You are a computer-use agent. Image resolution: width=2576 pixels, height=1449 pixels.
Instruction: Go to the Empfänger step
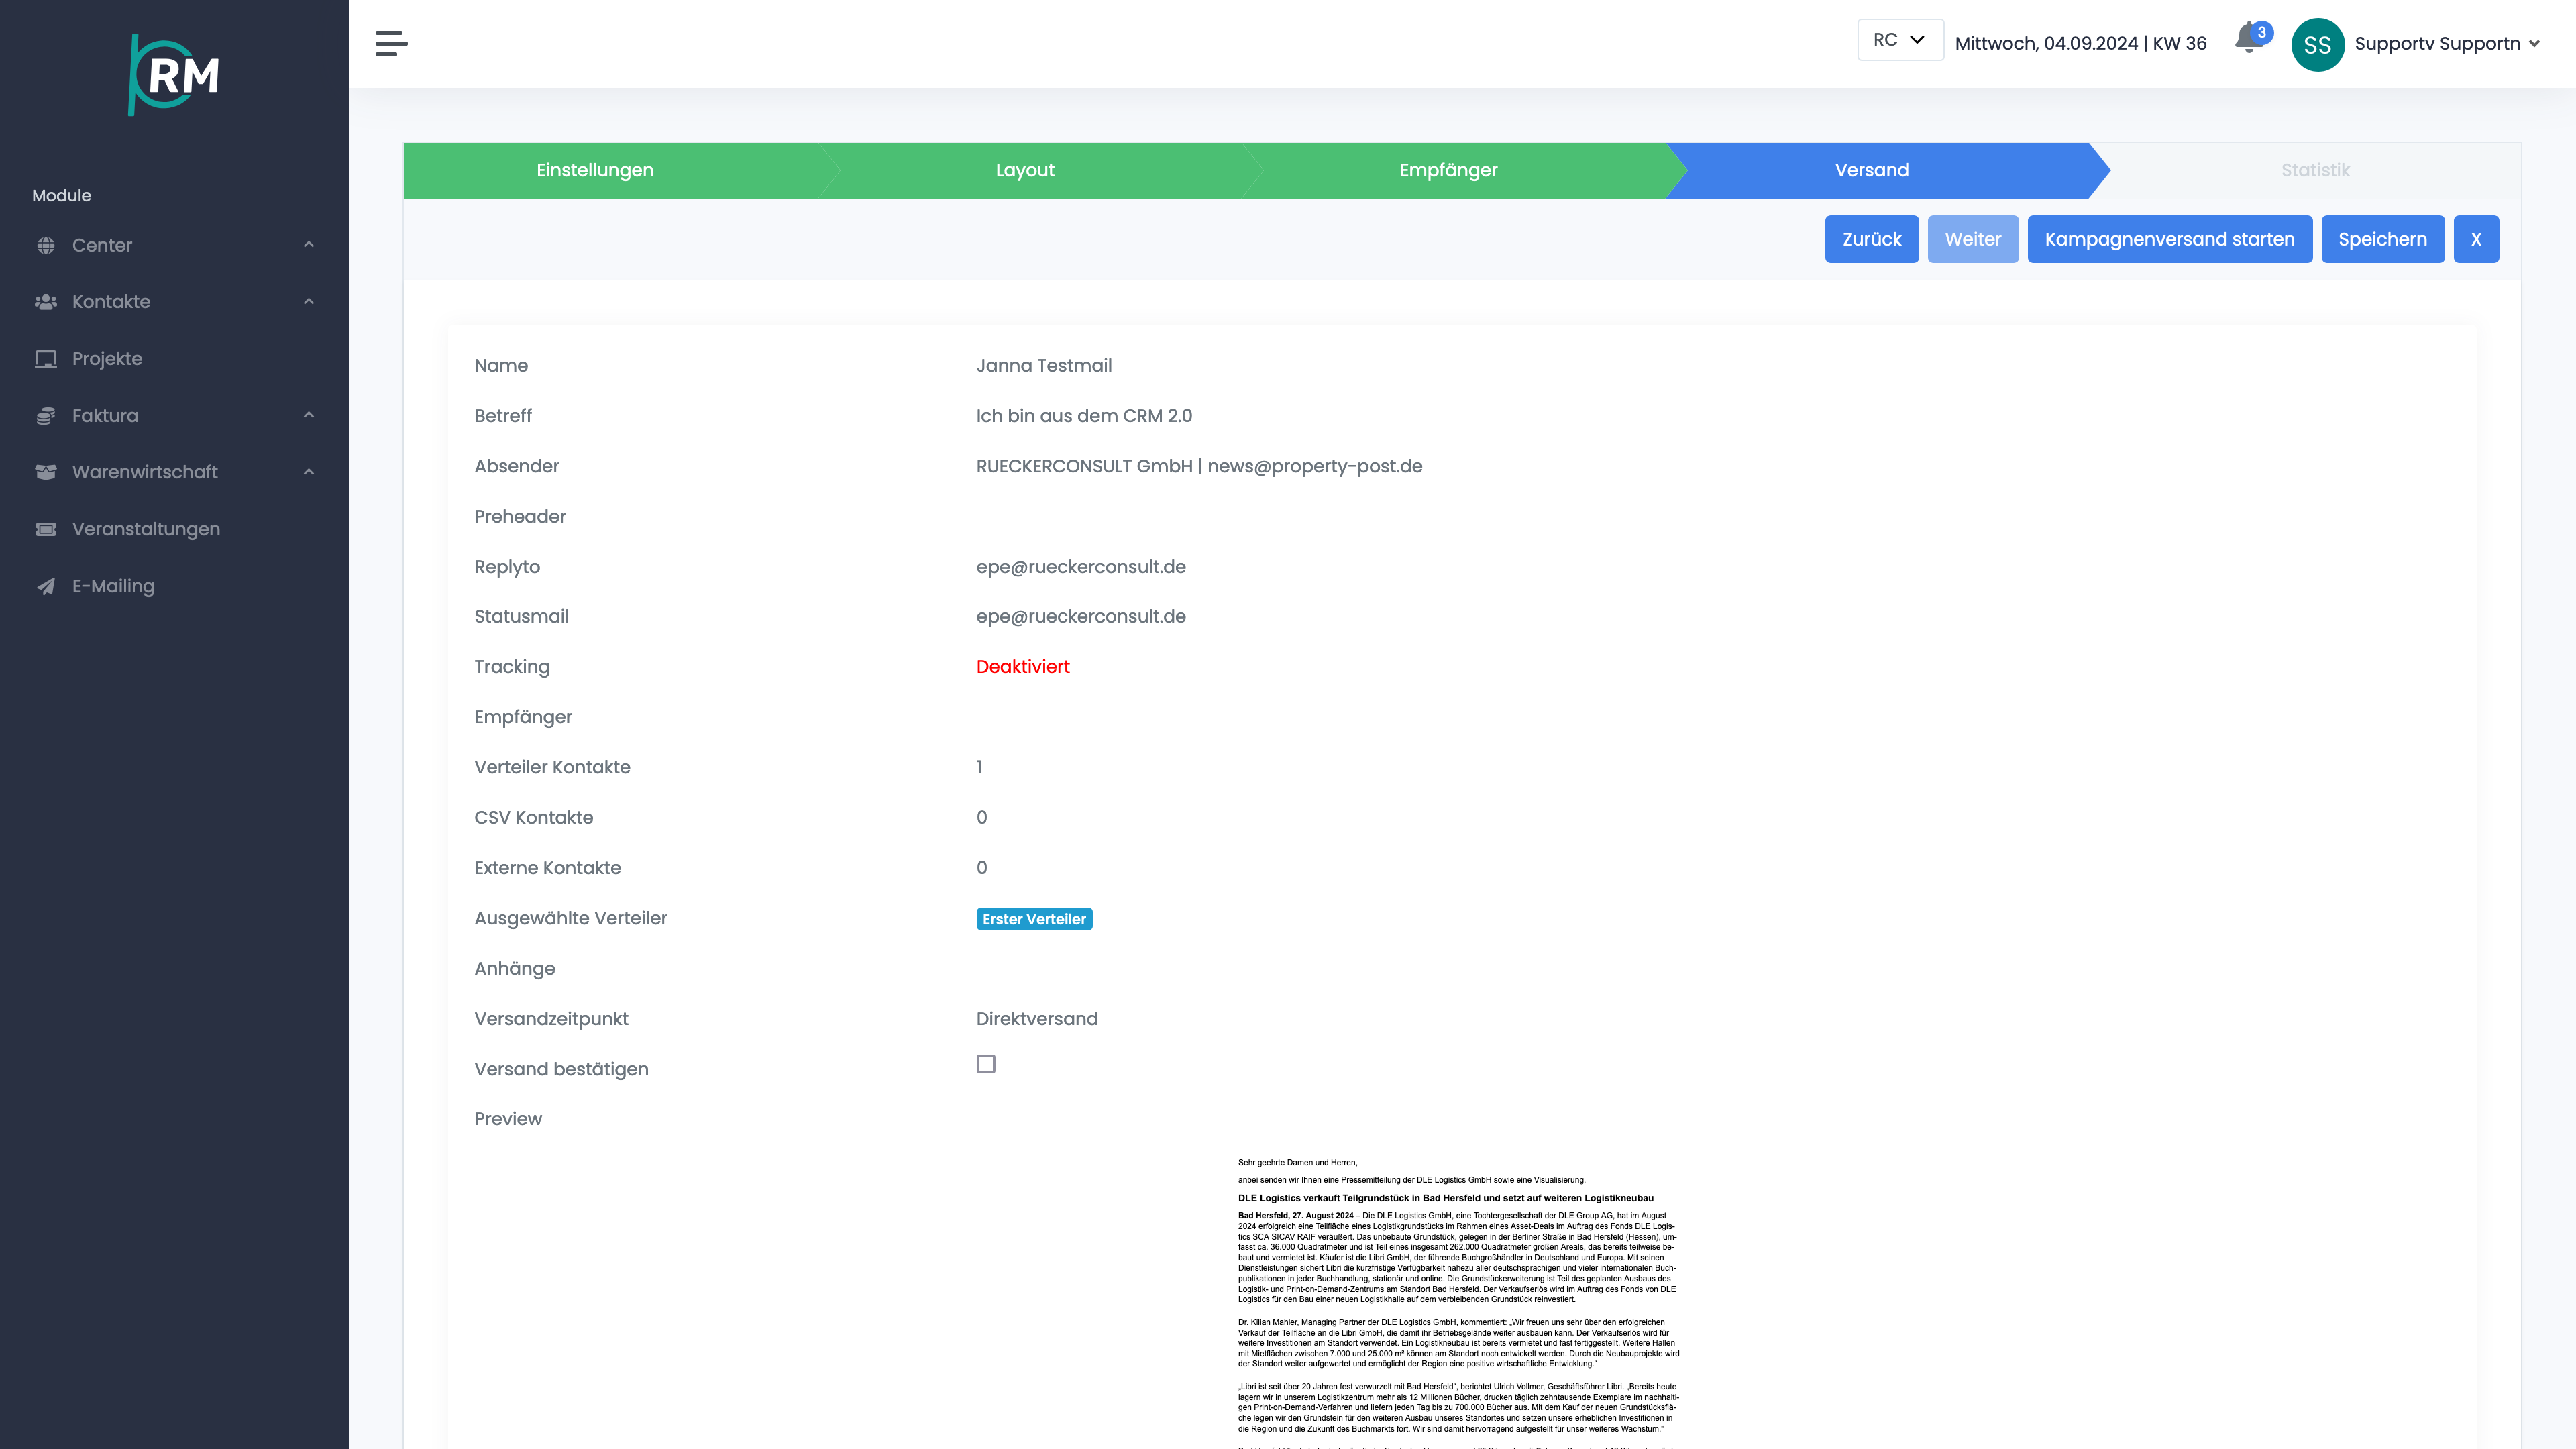[x=1448, y=170]
